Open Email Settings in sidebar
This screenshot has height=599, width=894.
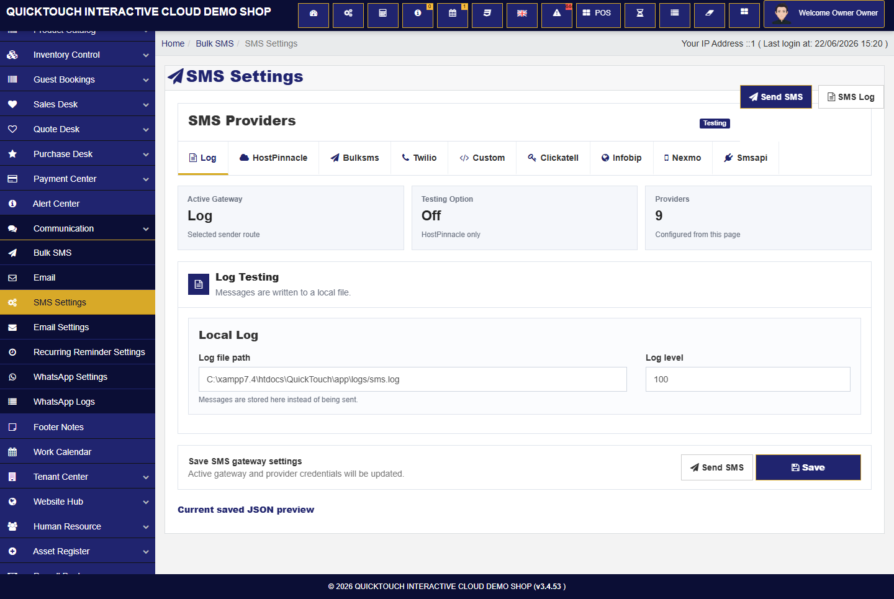[x=78, y=327]
